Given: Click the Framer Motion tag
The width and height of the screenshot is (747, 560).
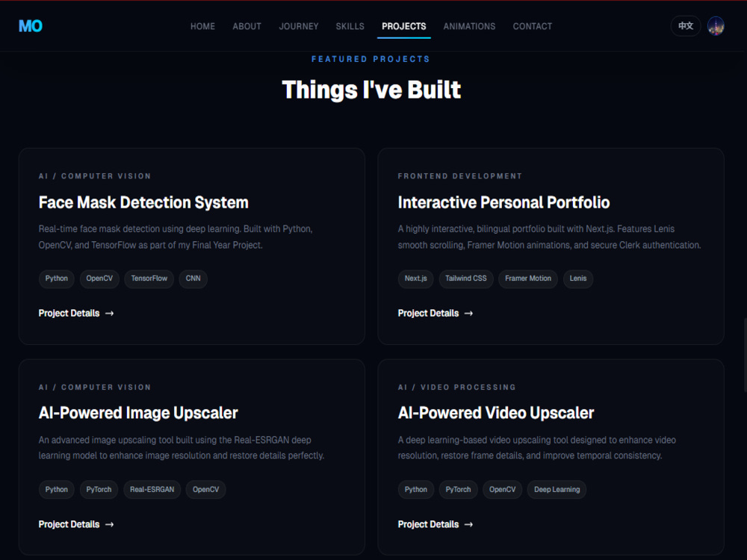Looking at the screenshot, I should 528,279.
